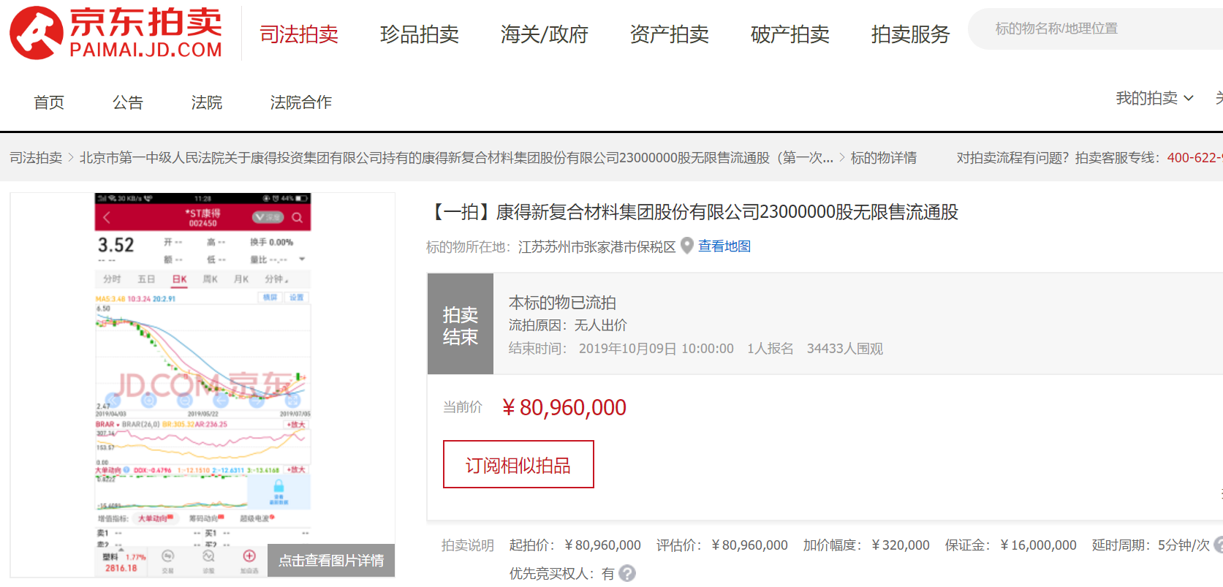Click the 结束时间 2019年10月09日 text
The width and height of the screenshot is (1223, 587).
point(621,349)
